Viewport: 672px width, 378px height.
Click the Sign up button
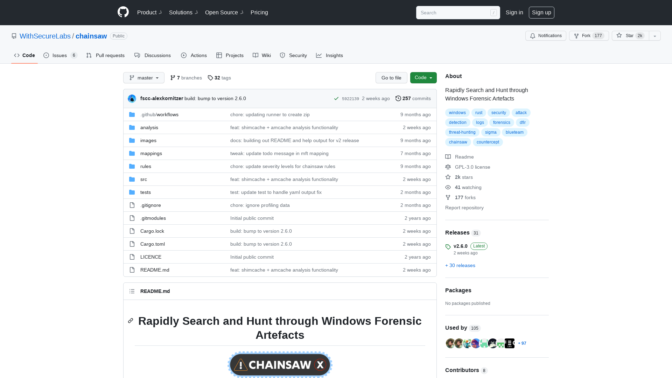coord(541,12)
